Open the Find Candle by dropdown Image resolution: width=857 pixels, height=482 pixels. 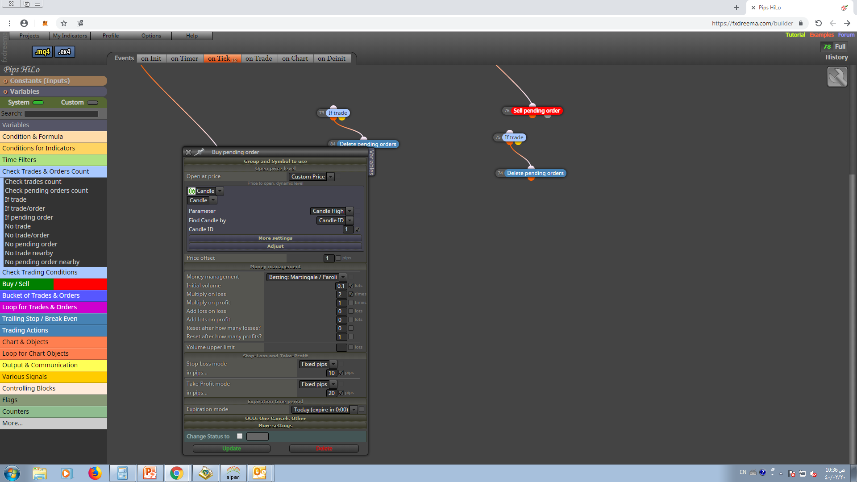tap(335, 220)
